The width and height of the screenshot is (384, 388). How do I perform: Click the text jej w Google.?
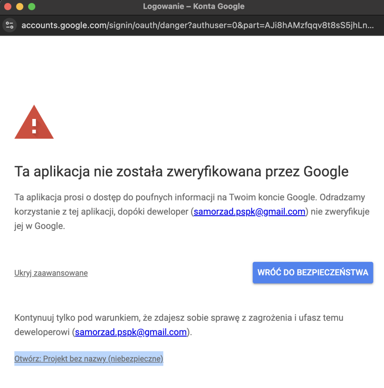(x=40, y=226)
